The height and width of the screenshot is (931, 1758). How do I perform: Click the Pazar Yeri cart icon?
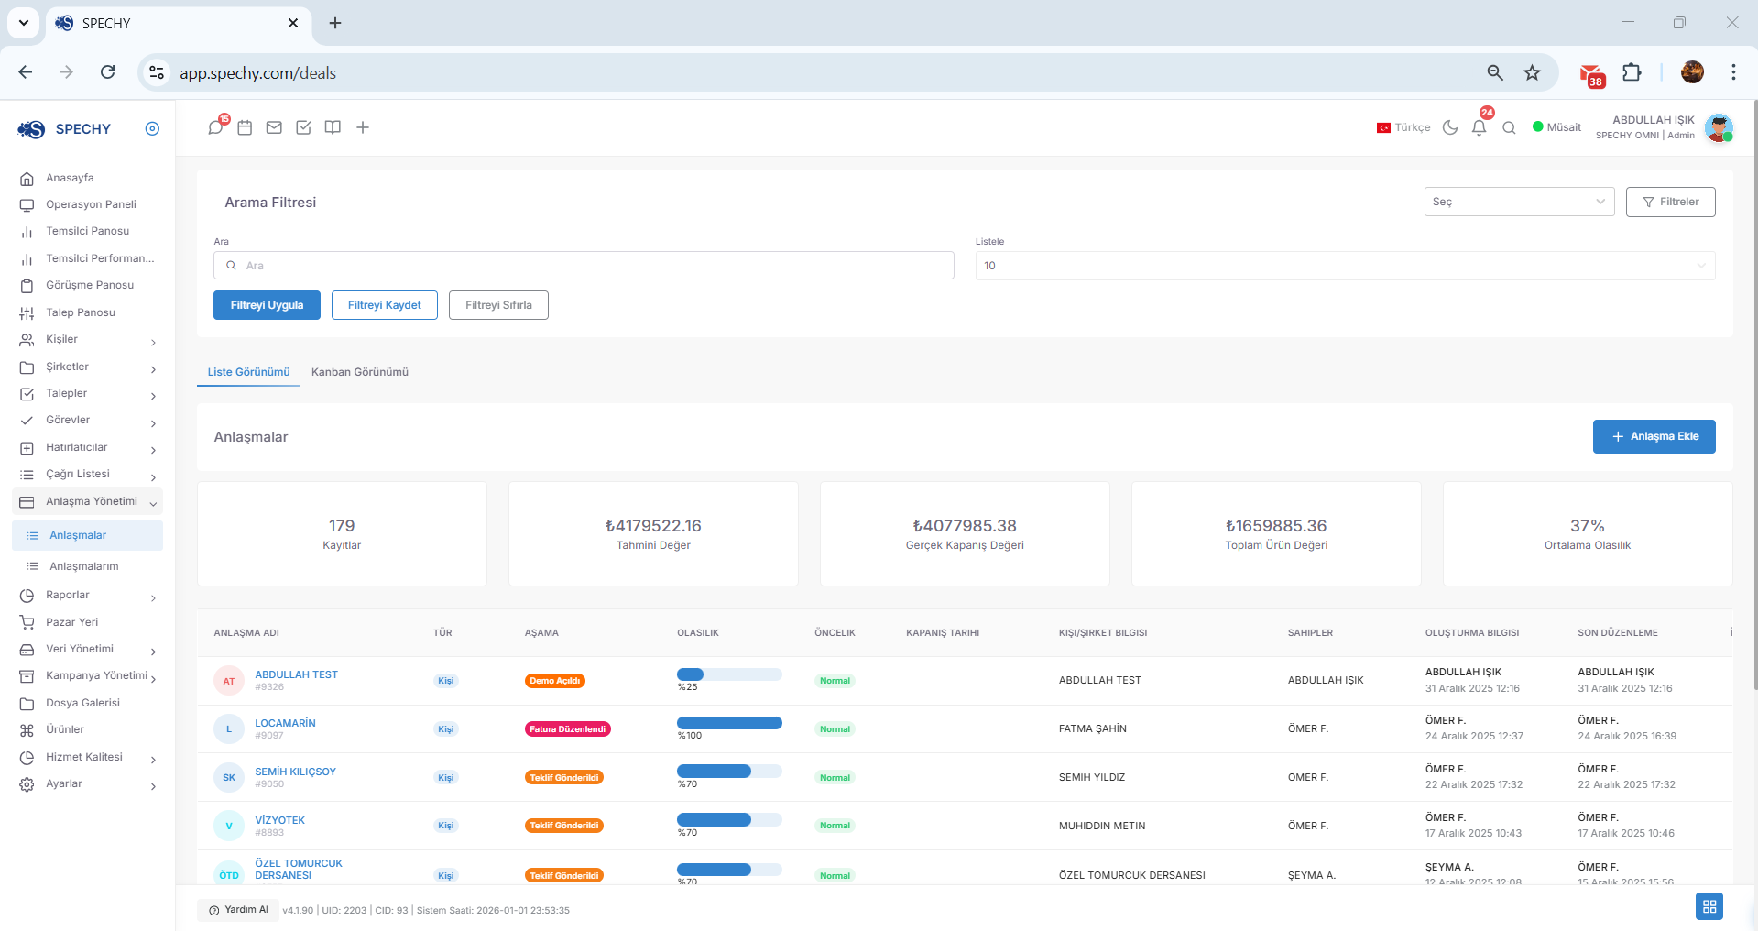click(x=27, y=622)
